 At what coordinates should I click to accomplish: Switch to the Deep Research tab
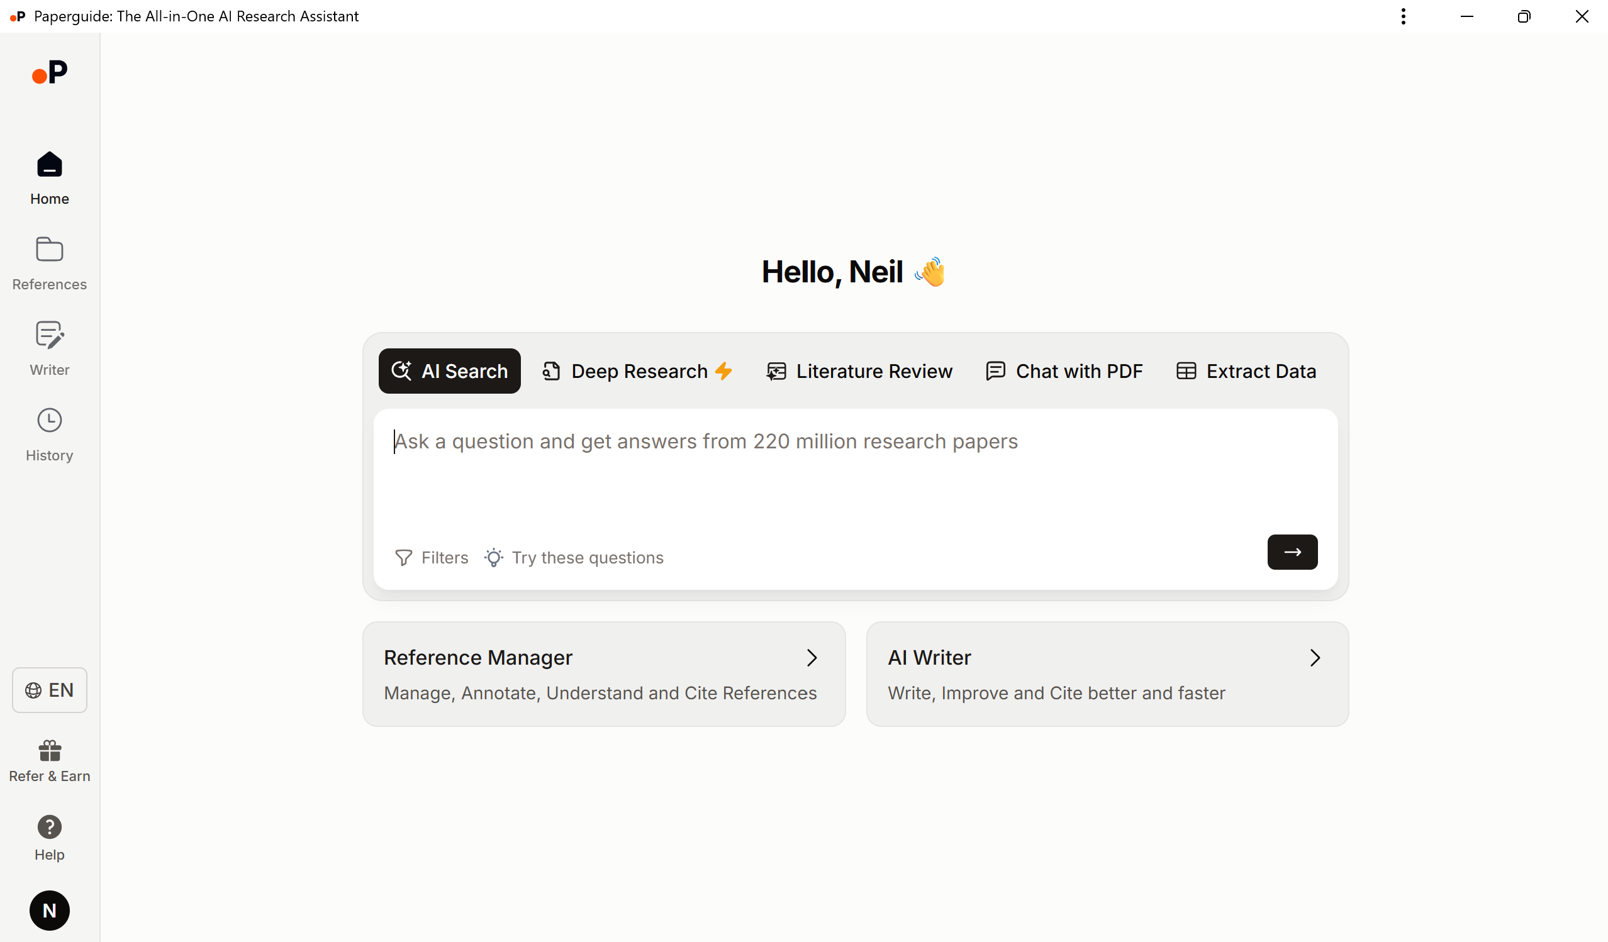click(637, 371)
